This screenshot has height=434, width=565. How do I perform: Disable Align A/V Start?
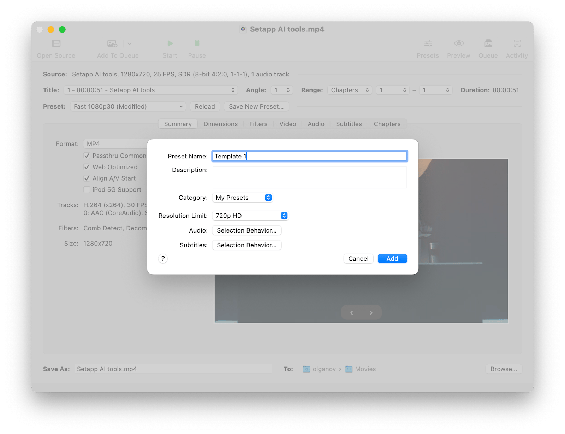tap(87, 178)
